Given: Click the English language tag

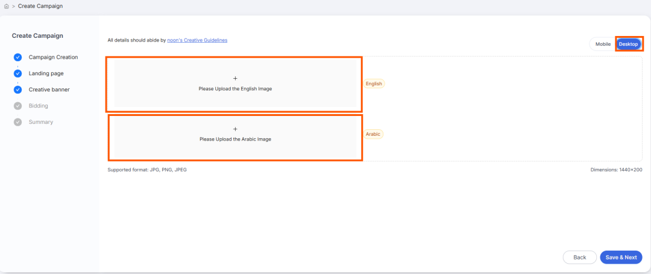Looking at the screenshot, I should (374, 84).
